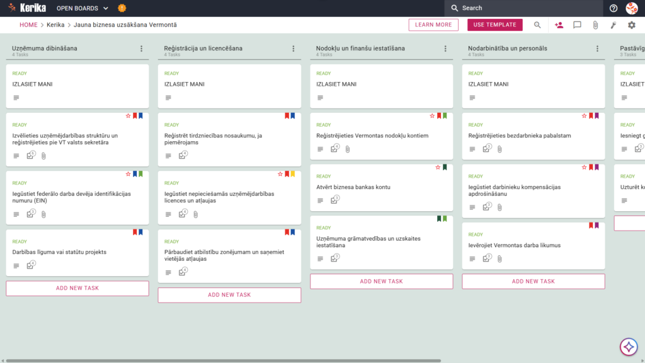Add new task in Nodarbinātība un personāls column

(x=534, y=282)
